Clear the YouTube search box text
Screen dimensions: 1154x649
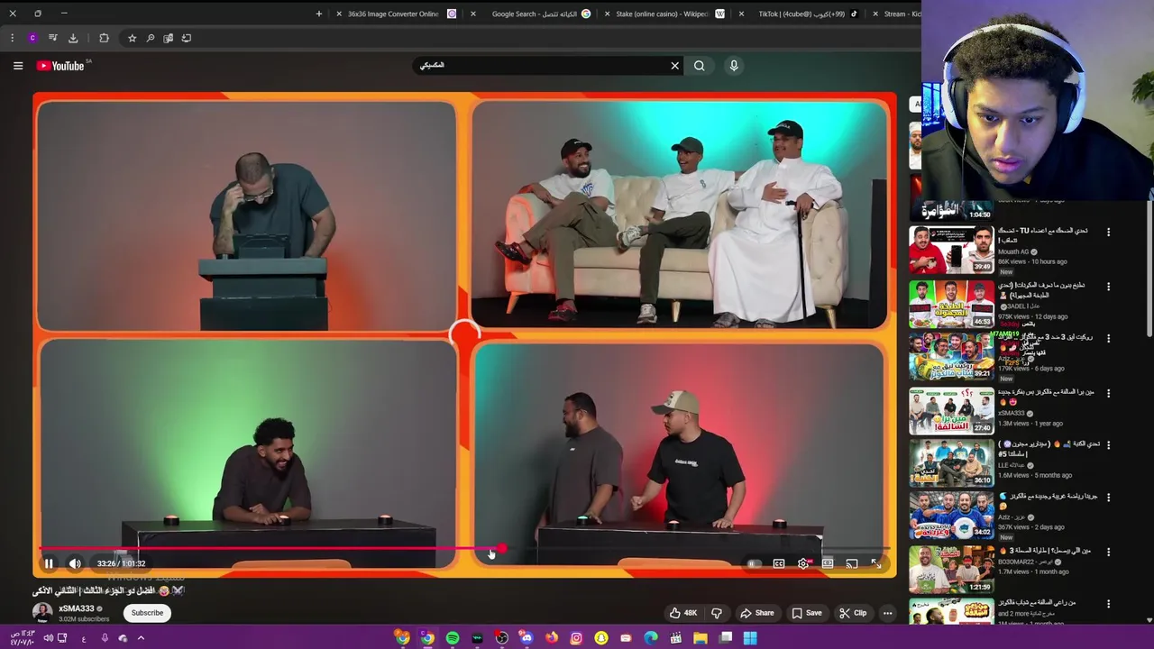(x=674, y=66)
